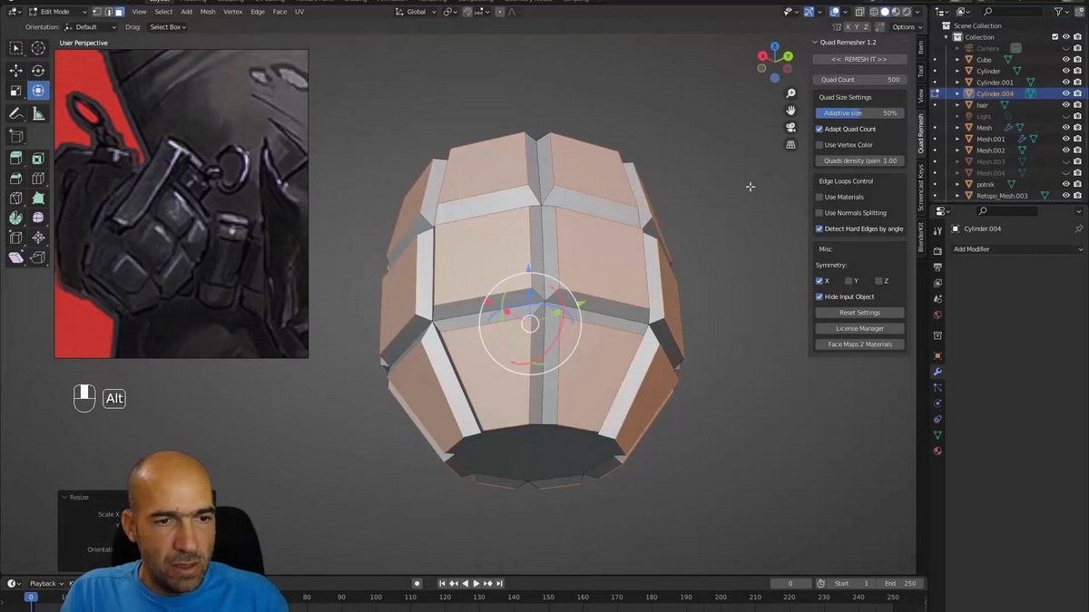Hide Cube in viewport via eye icon
Viewport: 1089px width, 612px height.
tap(1066, 60)
